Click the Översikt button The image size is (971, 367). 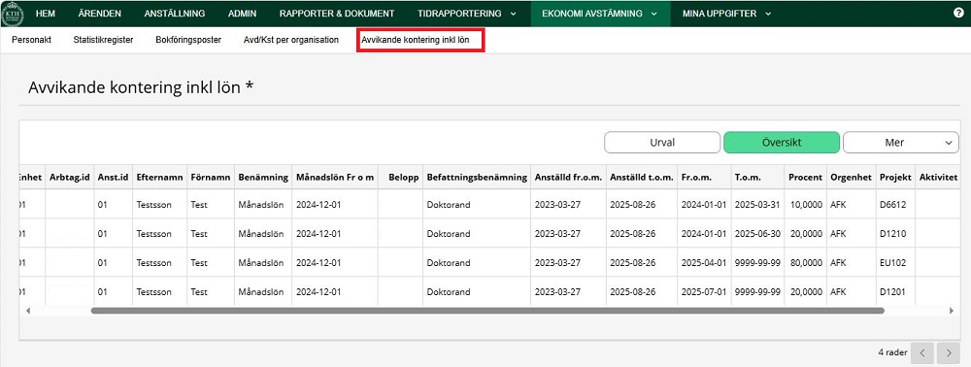782,143
